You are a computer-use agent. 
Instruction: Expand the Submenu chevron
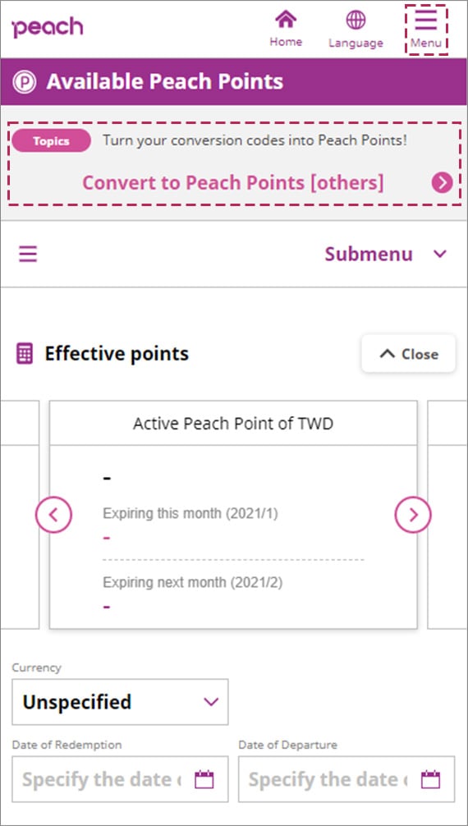439,254
